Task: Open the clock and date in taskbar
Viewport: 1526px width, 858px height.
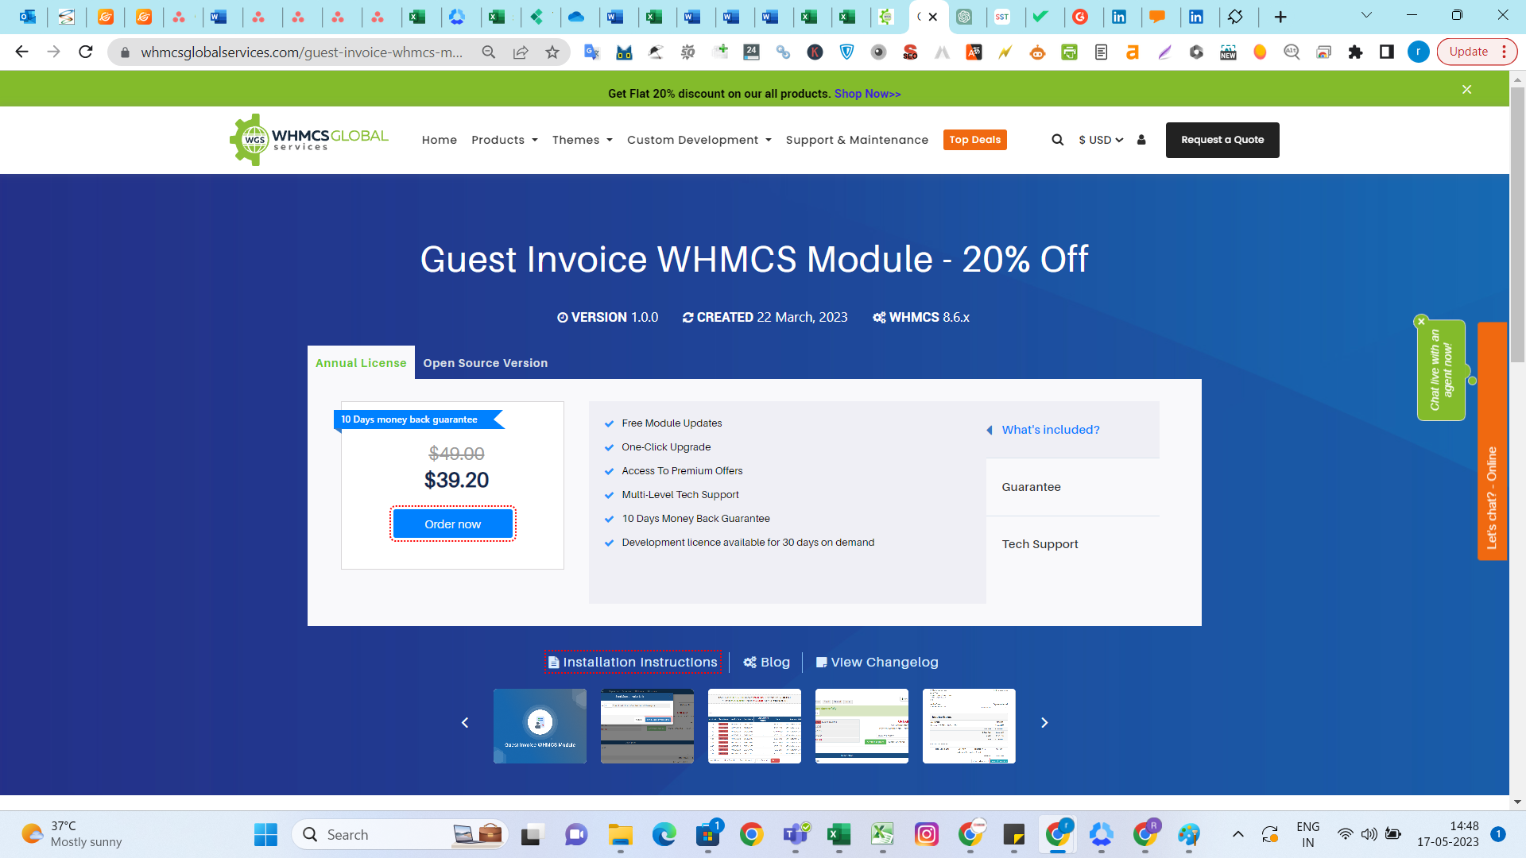Action: pyautogui.click(x=1448, y=834)
